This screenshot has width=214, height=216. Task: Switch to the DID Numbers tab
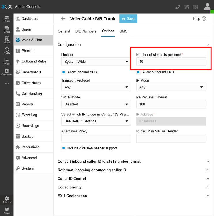86,31
